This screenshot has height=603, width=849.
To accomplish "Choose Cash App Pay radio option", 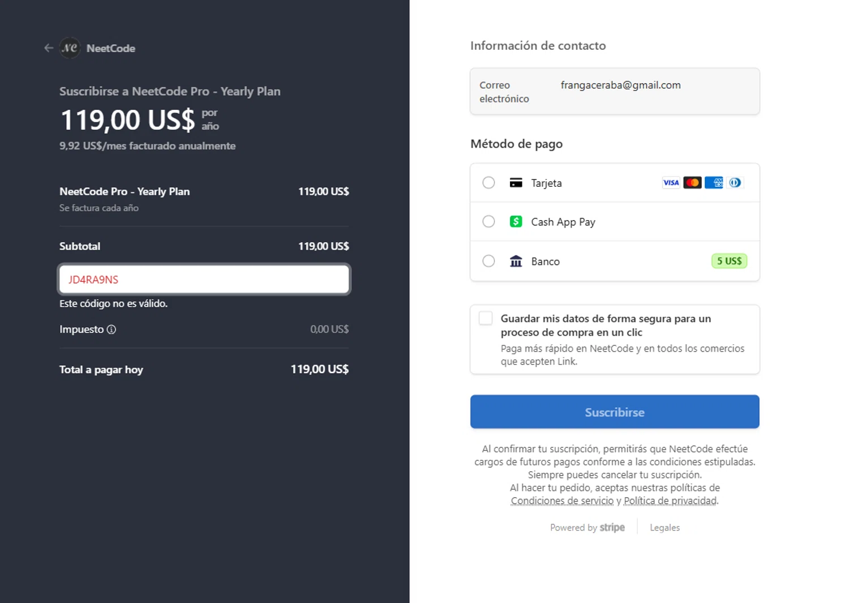I will point(488,222).
